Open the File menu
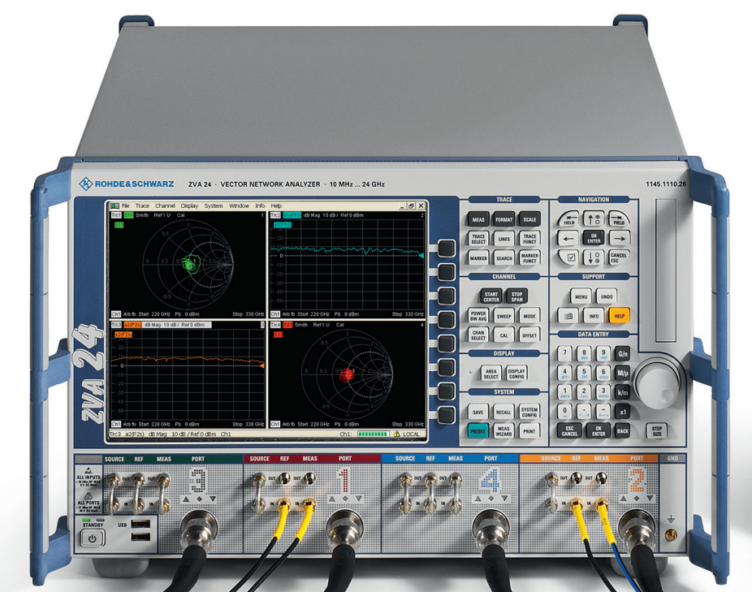 click(x=126, y=205)
